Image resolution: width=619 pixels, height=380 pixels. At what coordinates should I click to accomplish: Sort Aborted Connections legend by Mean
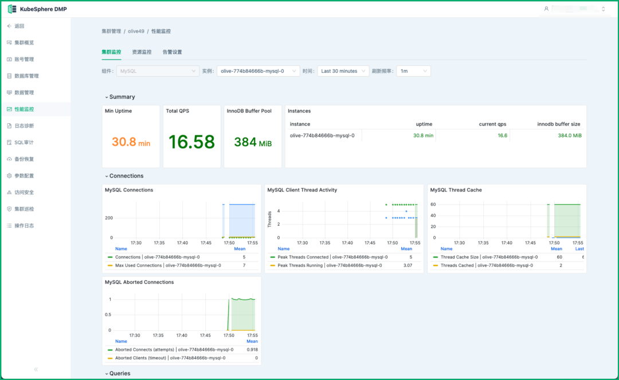252,342
